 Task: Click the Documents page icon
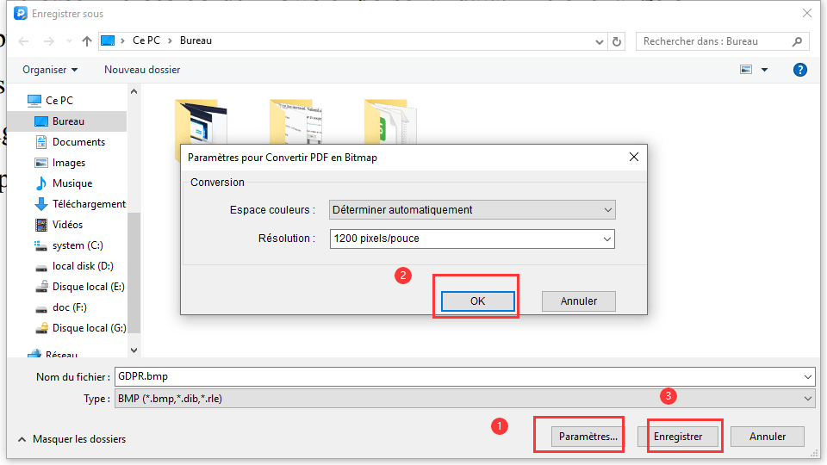tap(41, 142)
